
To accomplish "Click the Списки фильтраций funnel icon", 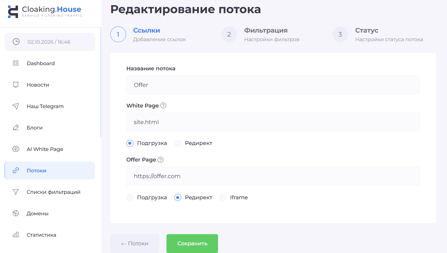I will [x=16, y=192].
